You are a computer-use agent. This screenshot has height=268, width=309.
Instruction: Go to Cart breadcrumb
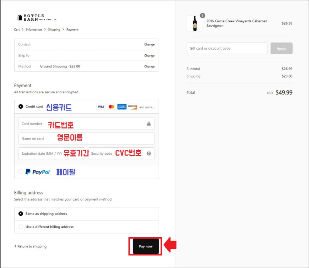[x=17, y=29]
